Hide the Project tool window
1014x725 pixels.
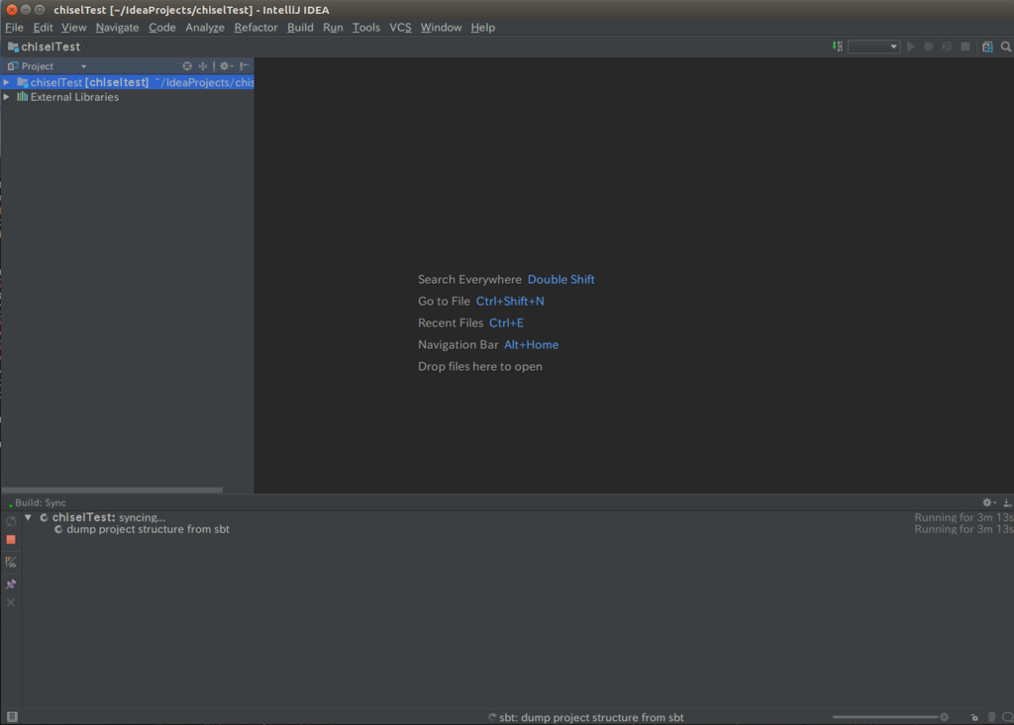pos(245,66)
